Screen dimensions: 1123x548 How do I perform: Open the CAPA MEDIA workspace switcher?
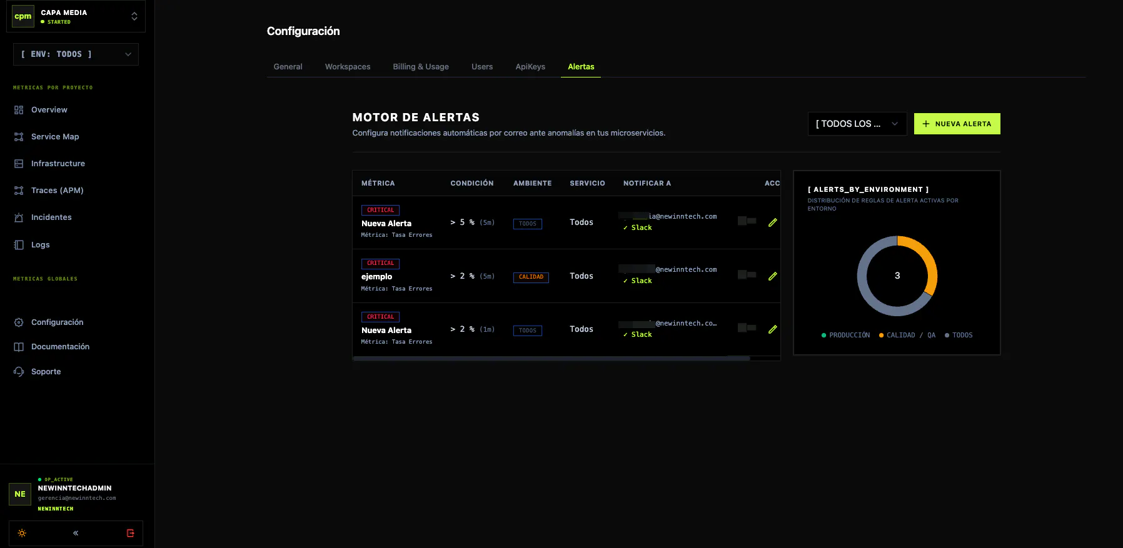(x=76, y=16)
